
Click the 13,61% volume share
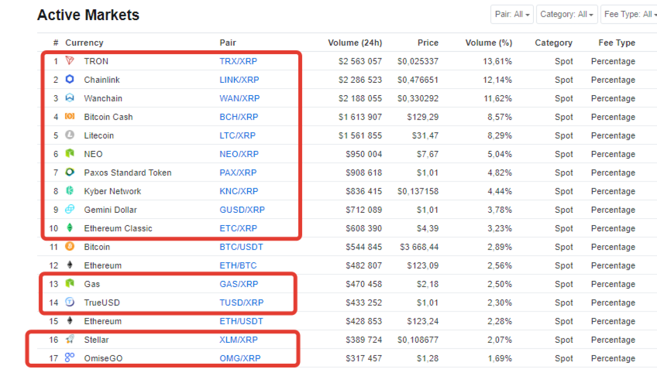tap(497, 61)
